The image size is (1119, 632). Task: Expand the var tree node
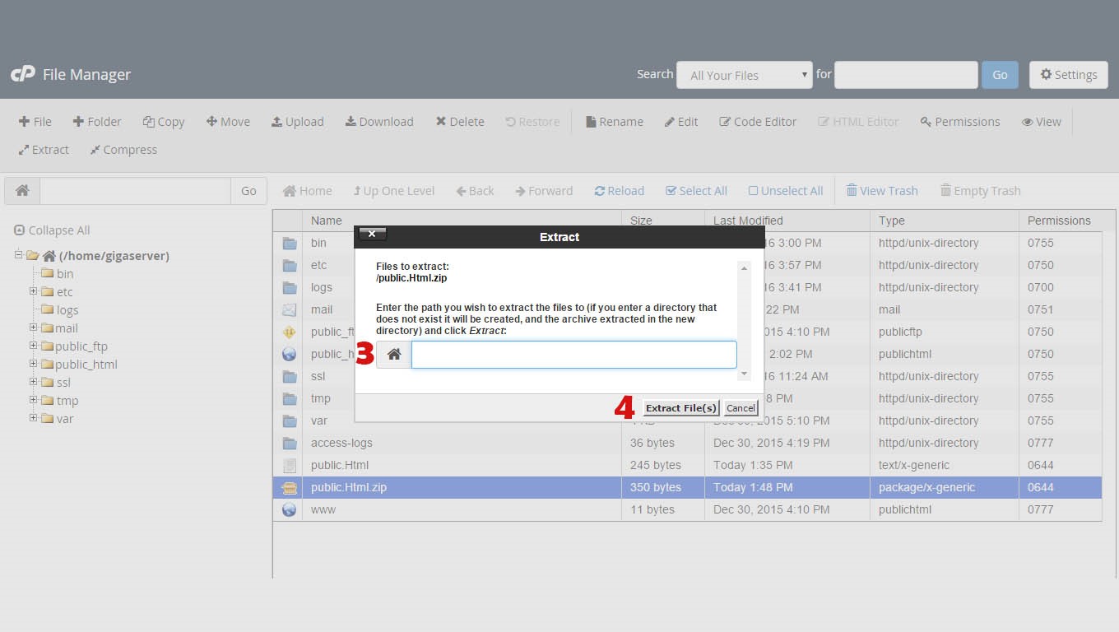pos(33,418)
